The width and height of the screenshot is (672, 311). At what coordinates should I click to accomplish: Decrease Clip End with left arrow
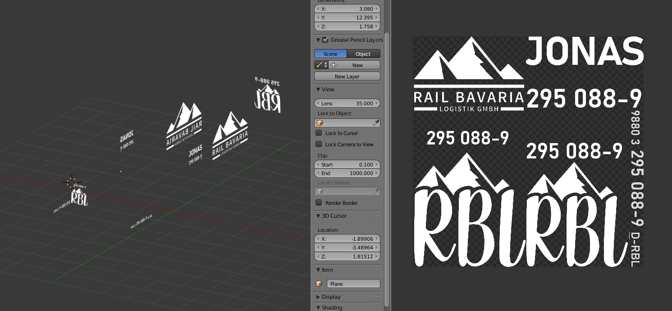(317, 173)
